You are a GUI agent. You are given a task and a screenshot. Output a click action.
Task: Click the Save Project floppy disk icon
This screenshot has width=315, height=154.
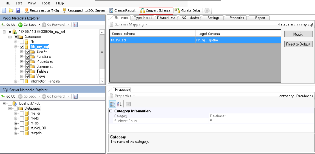coord(18,10)
